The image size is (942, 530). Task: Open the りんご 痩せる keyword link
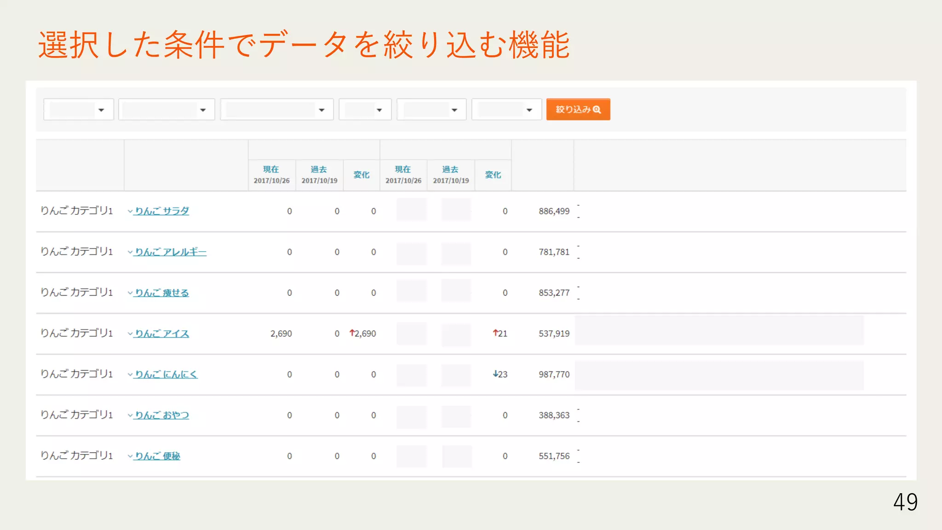click(x=162, y=293)
